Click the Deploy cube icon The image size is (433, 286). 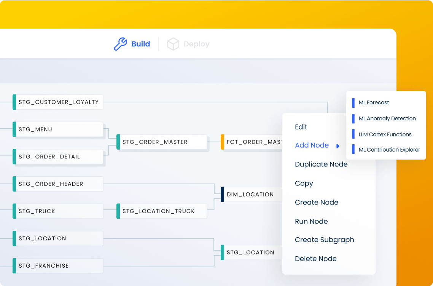point(173,44)
